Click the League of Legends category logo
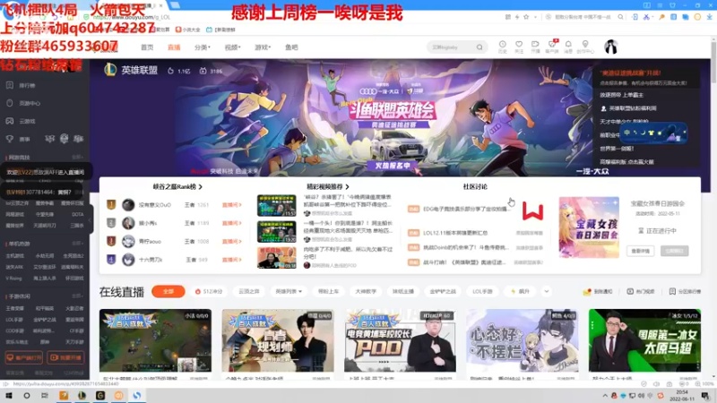This screenshot has width=717, height=403. 110,70
